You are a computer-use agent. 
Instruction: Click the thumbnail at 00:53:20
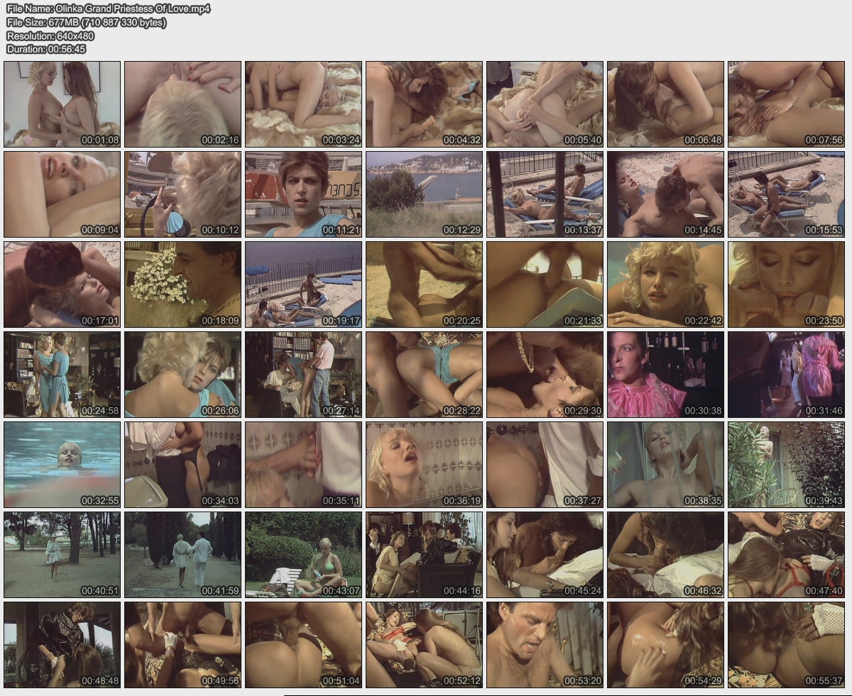point(545,644)
